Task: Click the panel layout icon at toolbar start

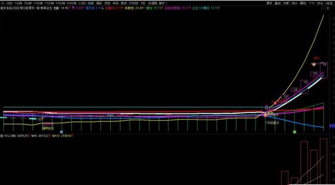Action: click(2, 3)
